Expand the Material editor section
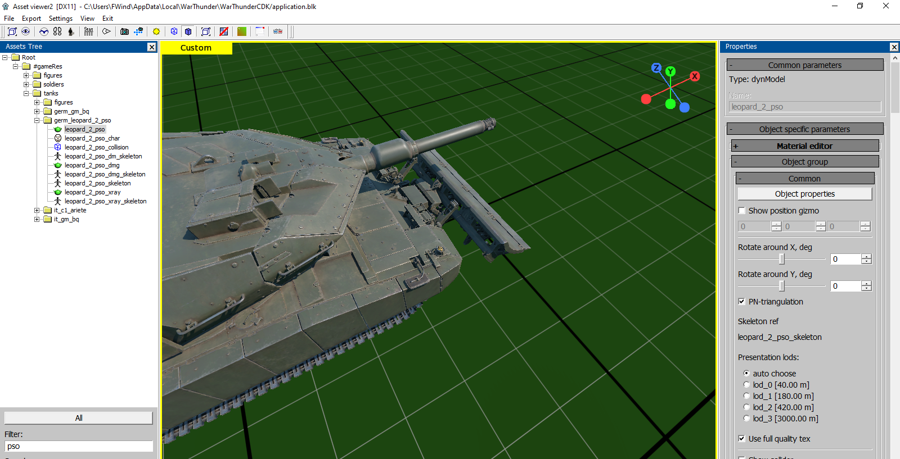900x459 pixels. (x=736, y=146)
